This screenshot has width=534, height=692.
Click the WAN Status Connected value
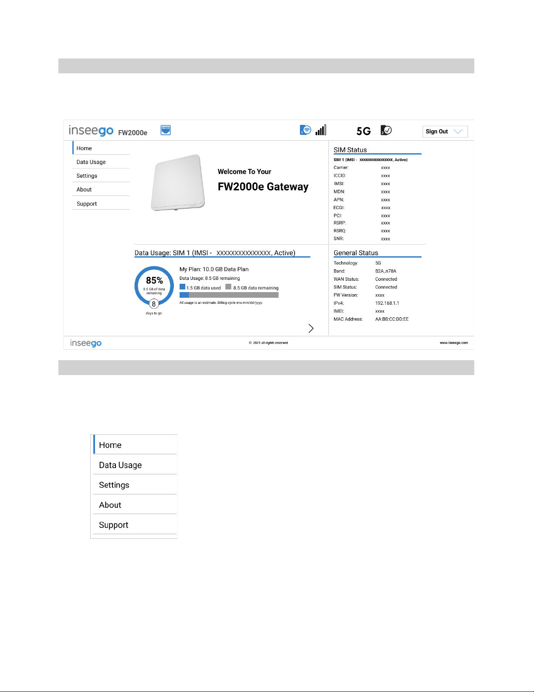(x=386, y=279)
